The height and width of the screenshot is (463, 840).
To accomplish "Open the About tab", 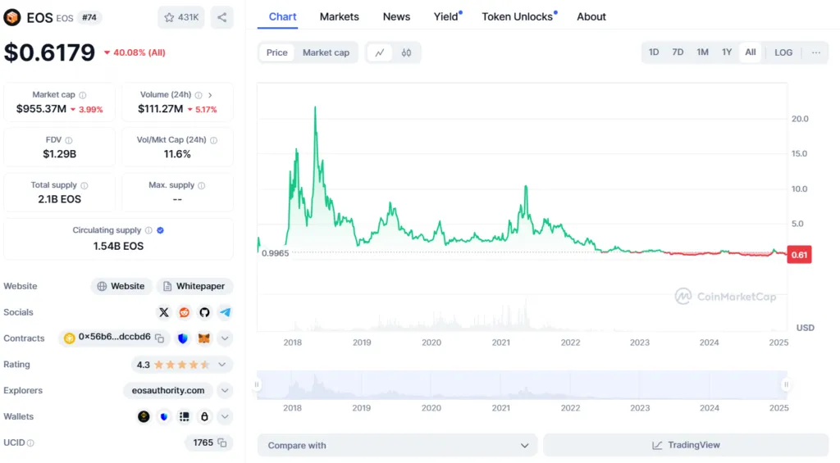I will pyautogui.click(x=591, y=16).
